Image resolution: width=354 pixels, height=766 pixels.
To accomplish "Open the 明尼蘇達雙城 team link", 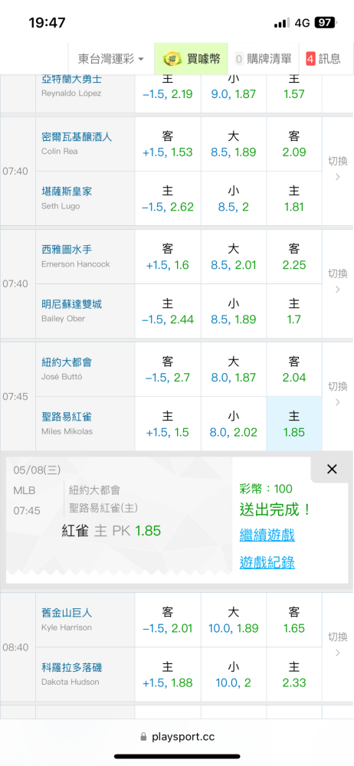I will [72, 304].
